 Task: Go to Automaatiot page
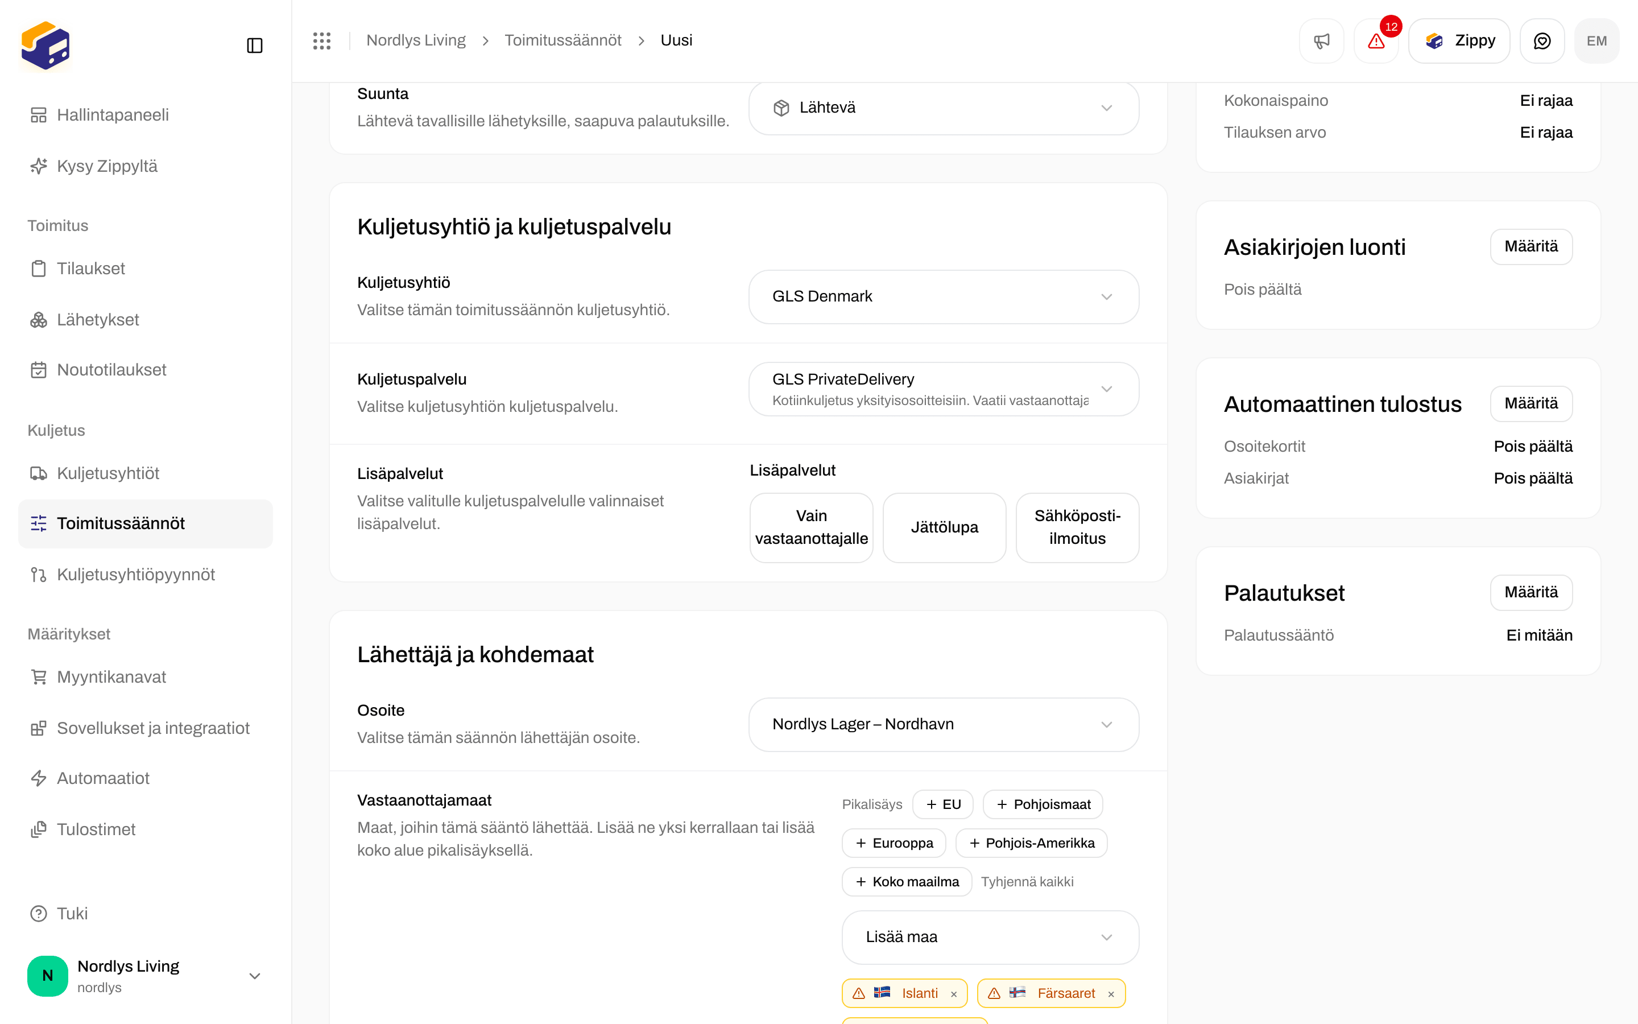[x=146, y=778]
